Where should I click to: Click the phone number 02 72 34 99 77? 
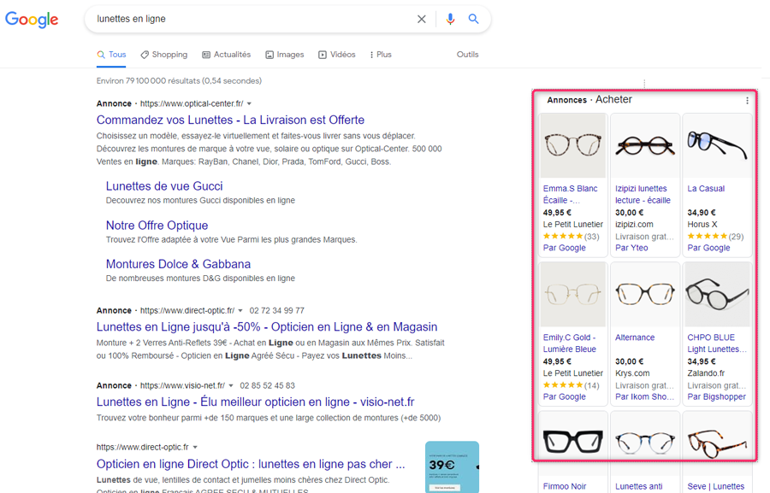[277, 311]
